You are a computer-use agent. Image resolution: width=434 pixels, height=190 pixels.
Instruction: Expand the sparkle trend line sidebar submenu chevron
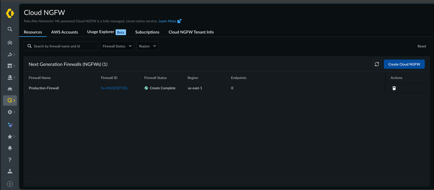pyautogui.click(x=14, y=55)
